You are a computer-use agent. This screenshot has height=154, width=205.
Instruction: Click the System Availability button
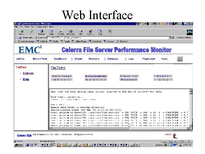click(96, 76)
